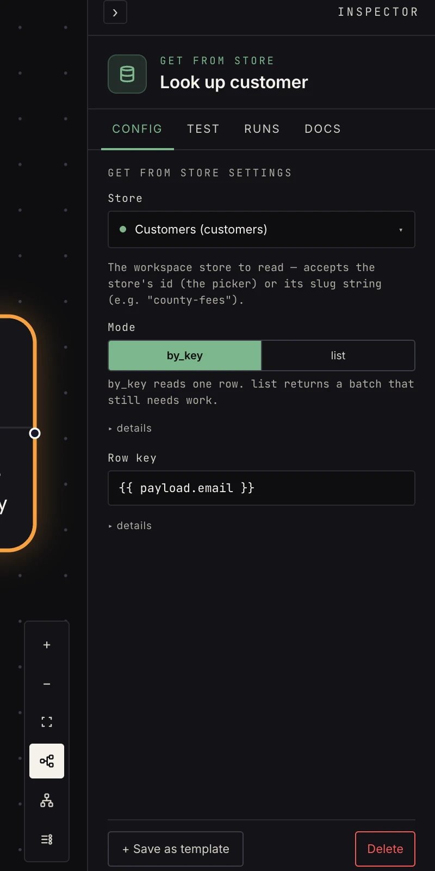Click the Row key input field

point(262,488)
